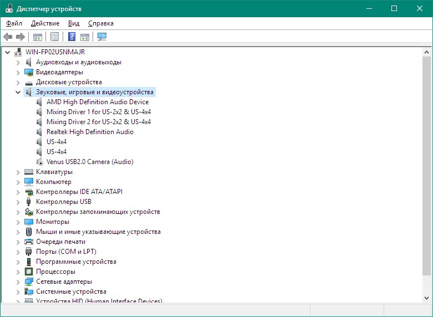This screenshot has height=317, width=433.
Task: Click the network icon next to Сетевые адаптеры
Action: pyautogui.click(x=29, y=282)
